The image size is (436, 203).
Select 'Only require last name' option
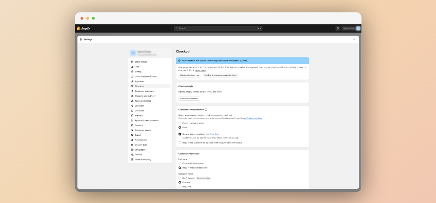[180, 163]
